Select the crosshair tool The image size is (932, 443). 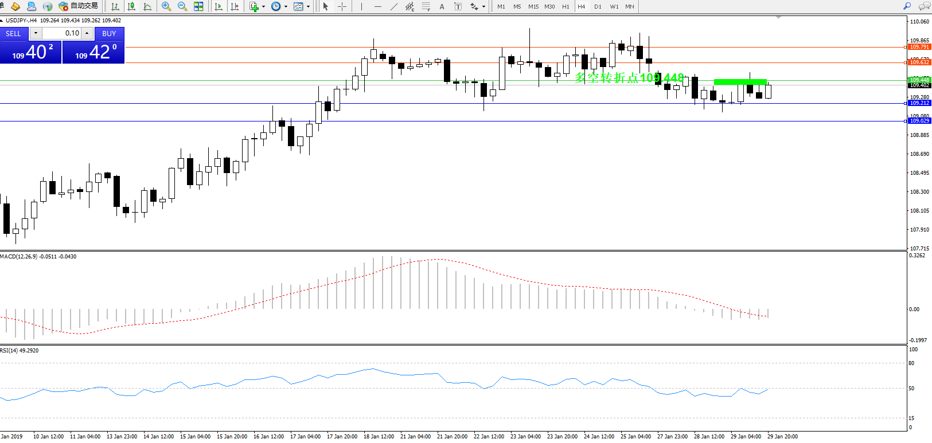point(342,6)
